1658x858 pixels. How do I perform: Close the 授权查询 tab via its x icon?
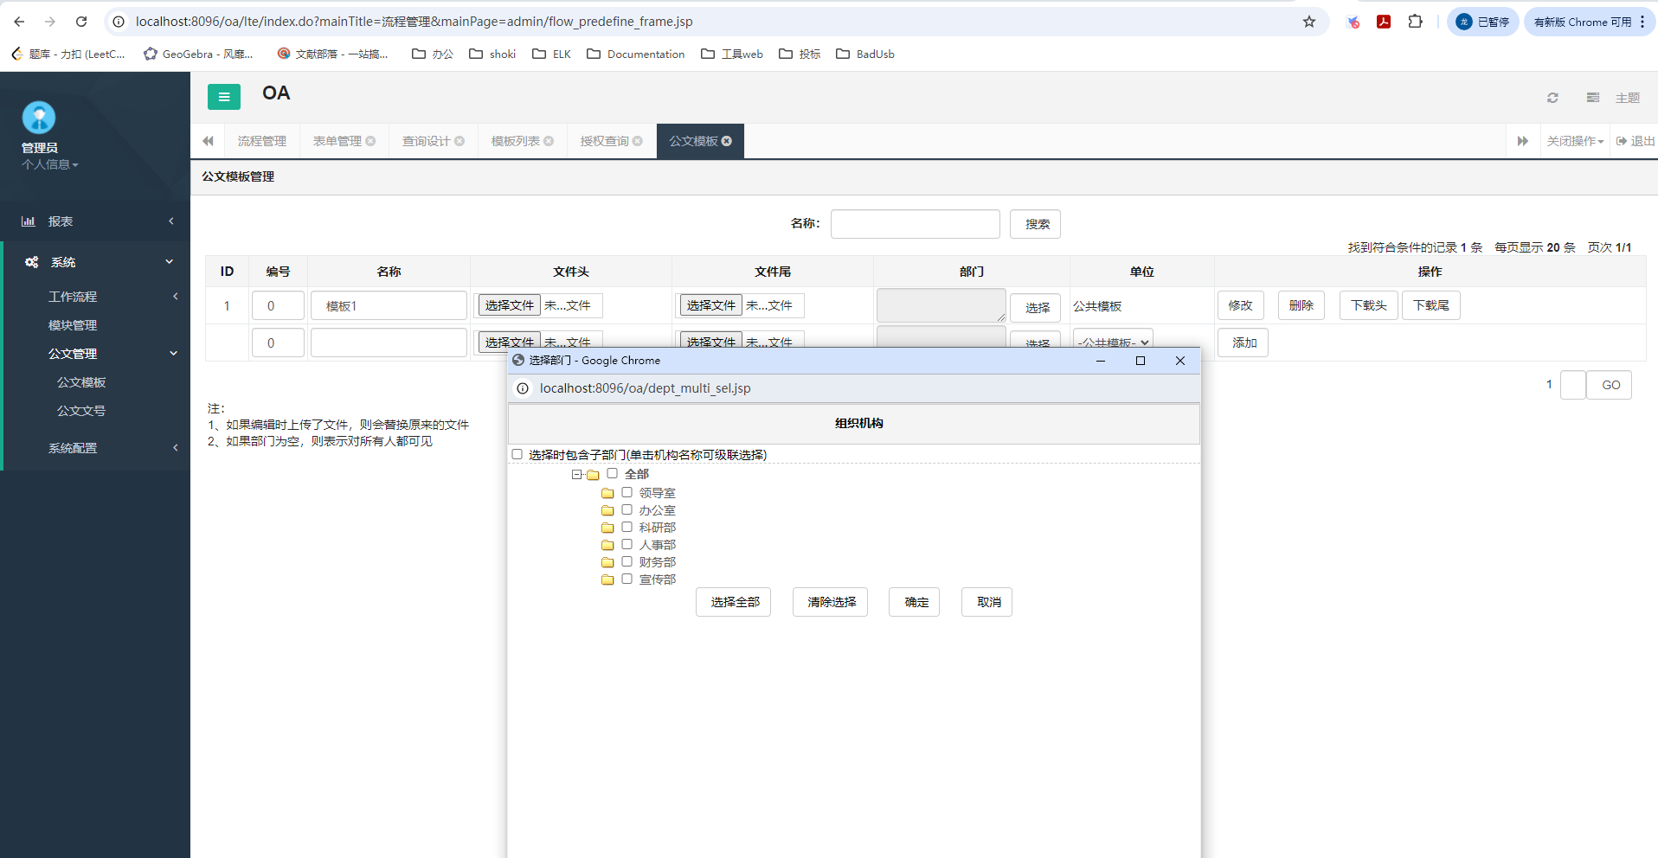pos(638,141)
